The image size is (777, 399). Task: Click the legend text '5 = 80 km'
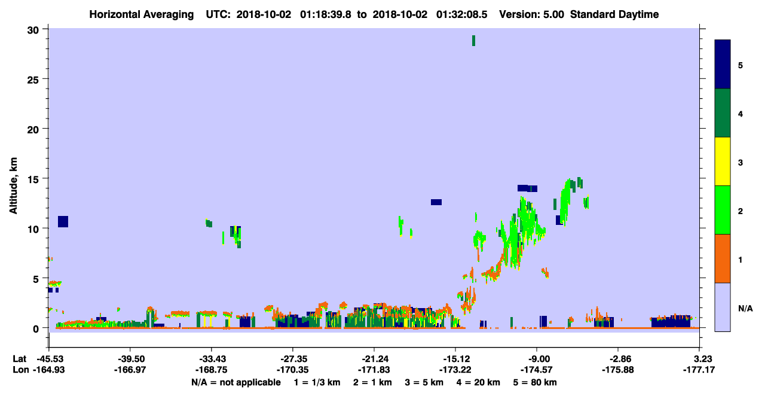coord(536,382)
